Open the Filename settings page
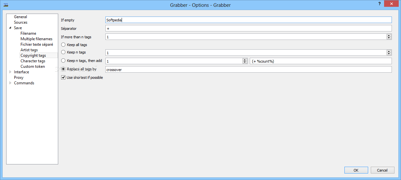Image resolution: width=401 pixels, height=180 pixels. (28, 33)
